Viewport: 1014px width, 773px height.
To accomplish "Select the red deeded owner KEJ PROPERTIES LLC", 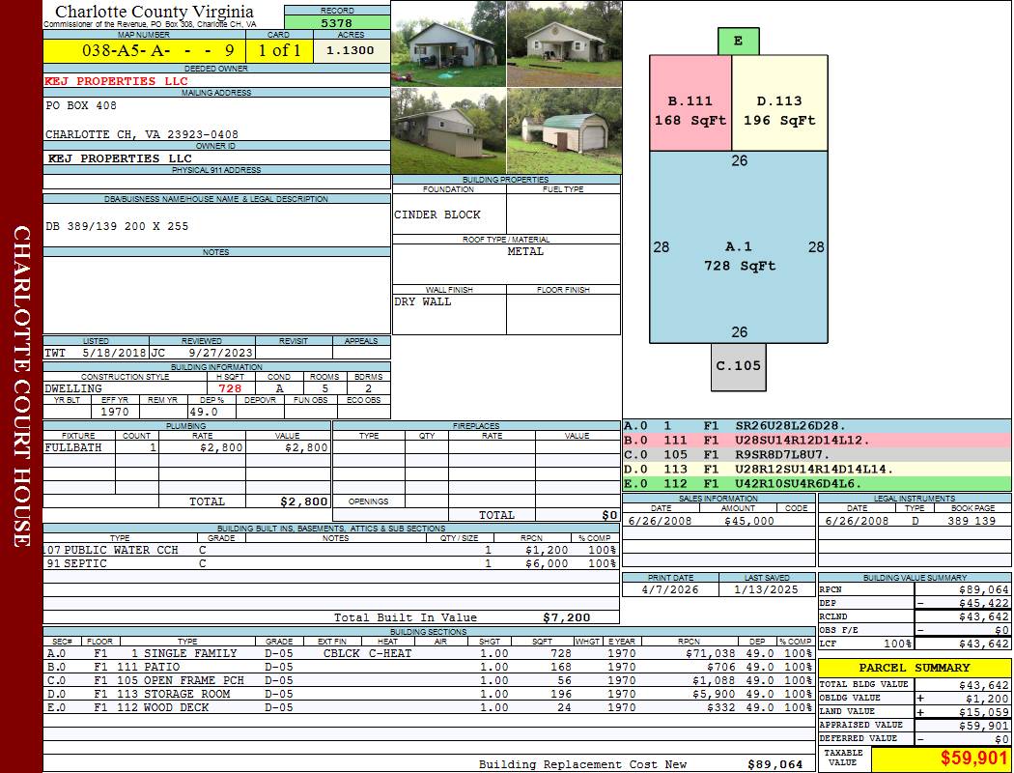I will 116,81.
